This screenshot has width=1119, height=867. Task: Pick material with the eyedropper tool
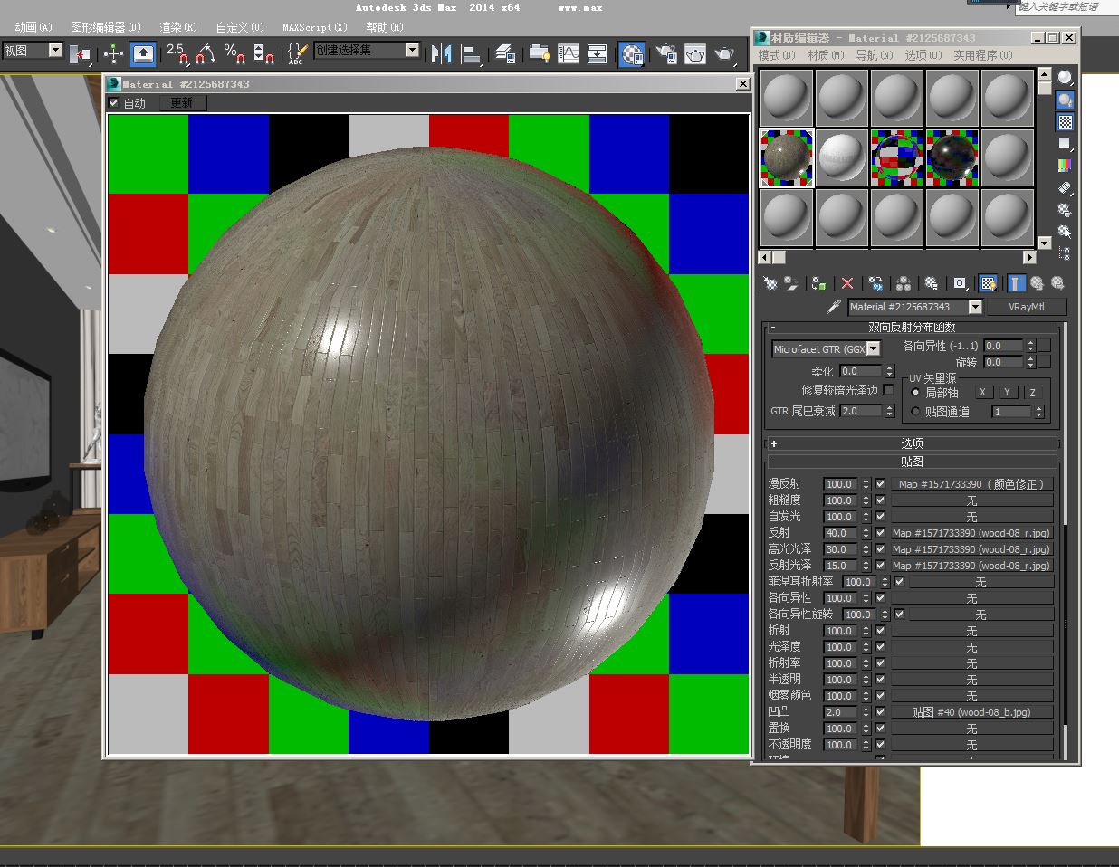click(x=834, y=308)
